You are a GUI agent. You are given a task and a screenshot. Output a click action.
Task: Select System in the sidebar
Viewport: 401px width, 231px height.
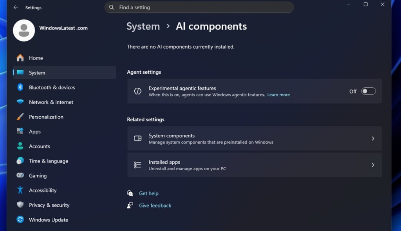tap(64, 72)
